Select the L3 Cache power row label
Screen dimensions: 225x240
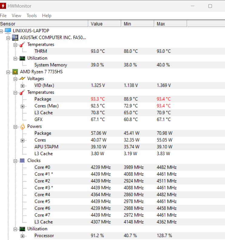(x=44, y=154)
